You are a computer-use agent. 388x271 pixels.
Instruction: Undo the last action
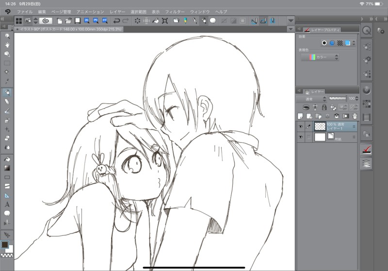coord(116,21)
